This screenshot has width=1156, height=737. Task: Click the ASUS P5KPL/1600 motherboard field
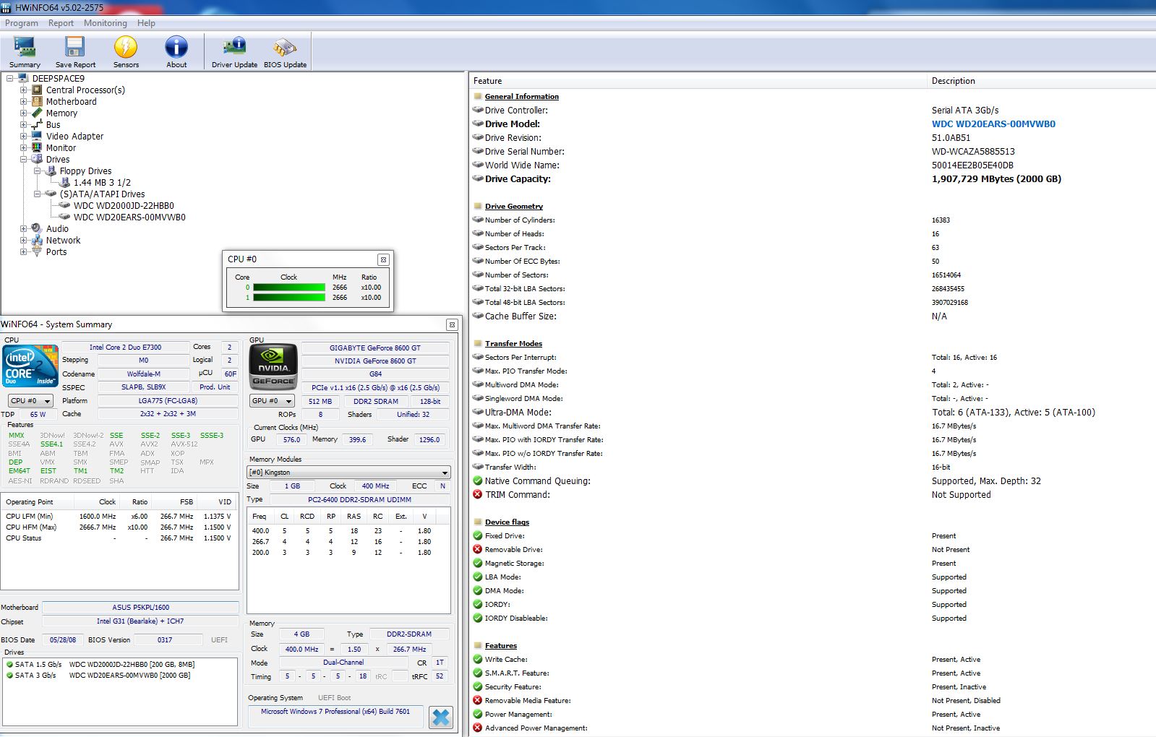click(141, 608)
